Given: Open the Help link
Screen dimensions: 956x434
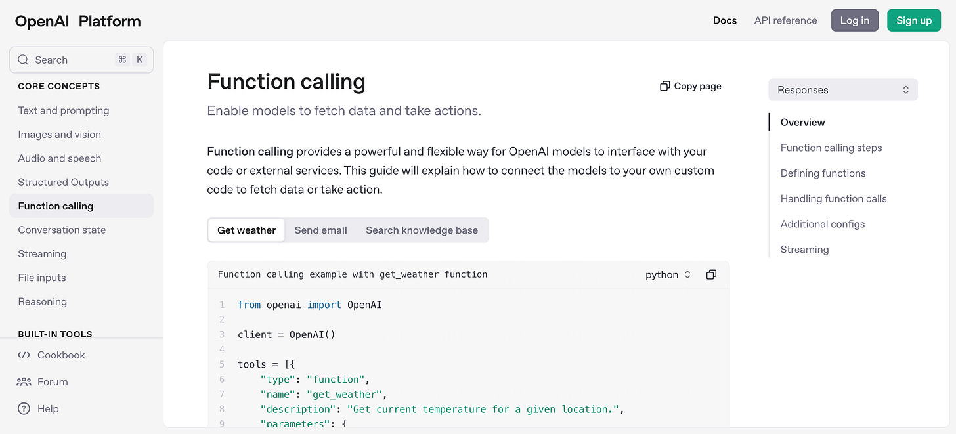Looking at the screenshot, I should (x=48, y=408).
